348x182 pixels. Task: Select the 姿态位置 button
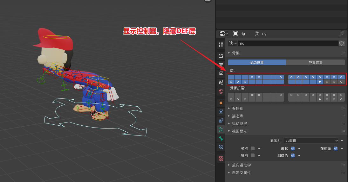(x=257, y=62)
